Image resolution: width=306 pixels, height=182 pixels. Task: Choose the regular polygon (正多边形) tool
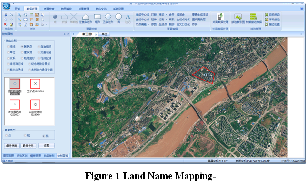(108, 17)
